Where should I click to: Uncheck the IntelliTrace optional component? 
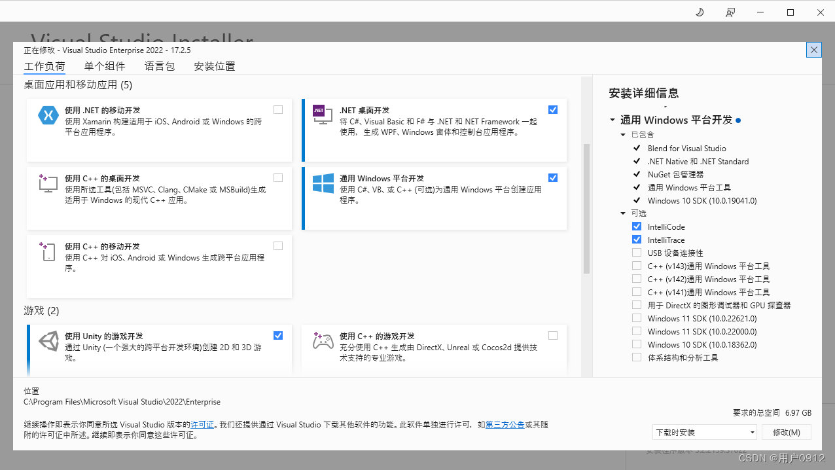[x=637, y=240]
